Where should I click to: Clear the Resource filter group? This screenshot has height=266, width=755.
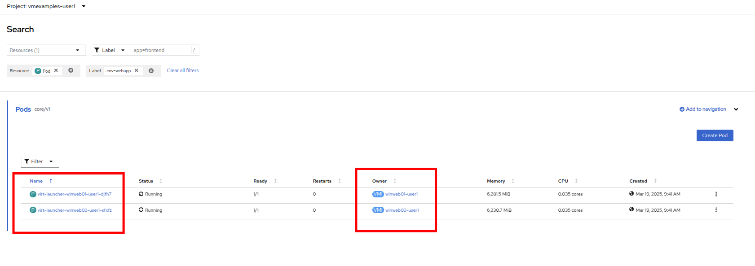pos(71,70)
